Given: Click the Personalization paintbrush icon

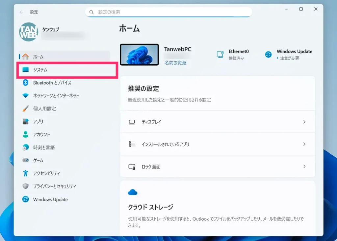Looking at the screenshot, I should (26, 109).
